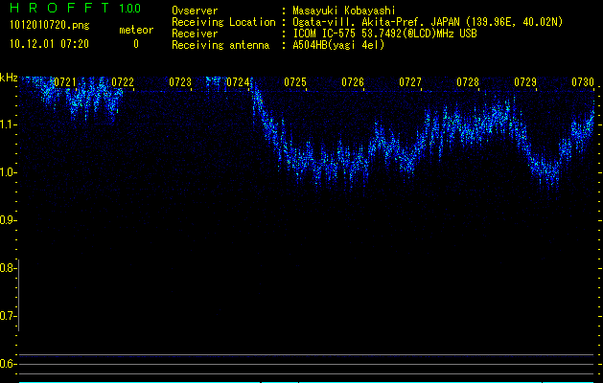Click the 0725 time marker
Image resolution: width=603 pixels, height=383 pixels.
pos(295,82)
